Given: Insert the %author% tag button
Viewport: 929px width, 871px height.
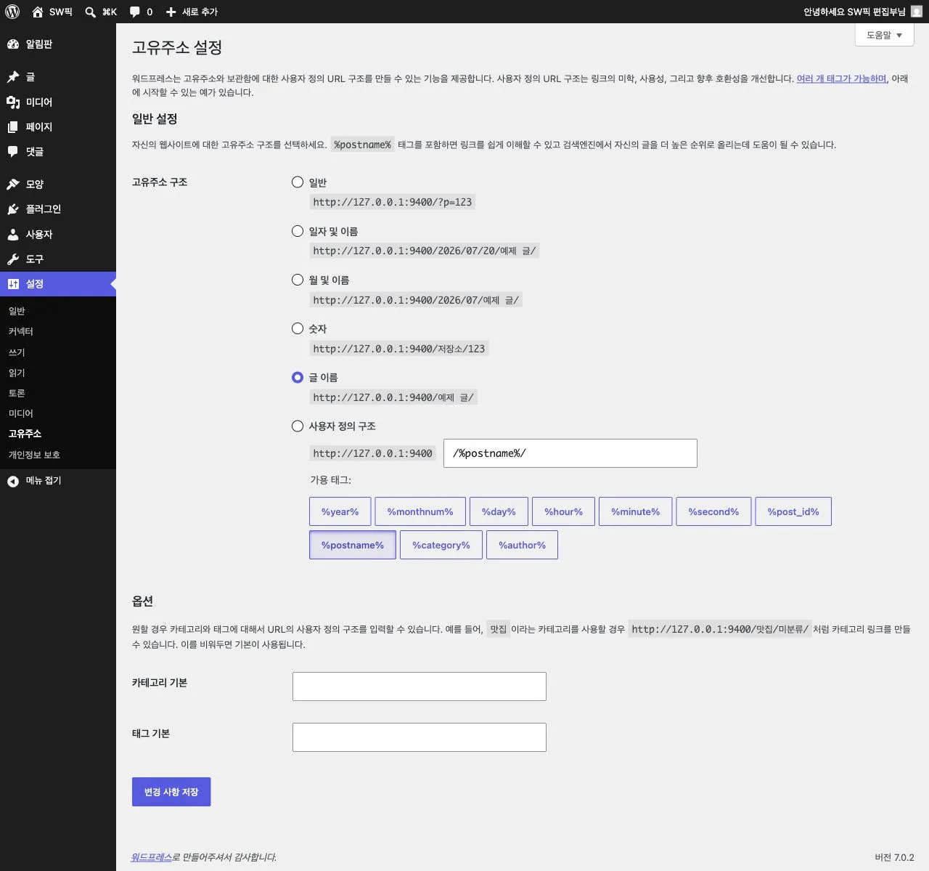Looking at the screenshot, I should 522,545.
